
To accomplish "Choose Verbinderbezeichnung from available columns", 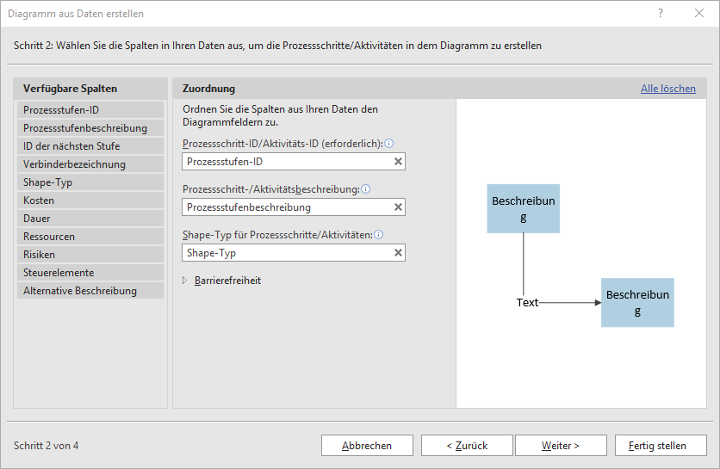I will [90, 164].
